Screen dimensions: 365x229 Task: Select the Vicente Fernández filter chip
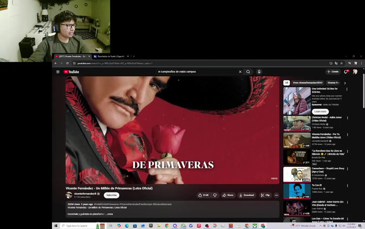coord(334,83)
